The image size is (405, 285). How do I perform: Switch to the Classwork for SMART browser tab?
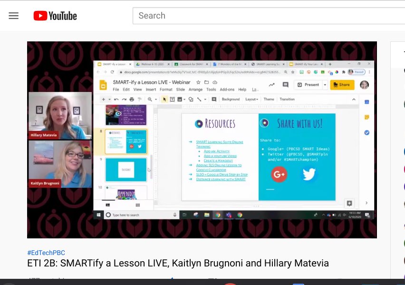191,64
